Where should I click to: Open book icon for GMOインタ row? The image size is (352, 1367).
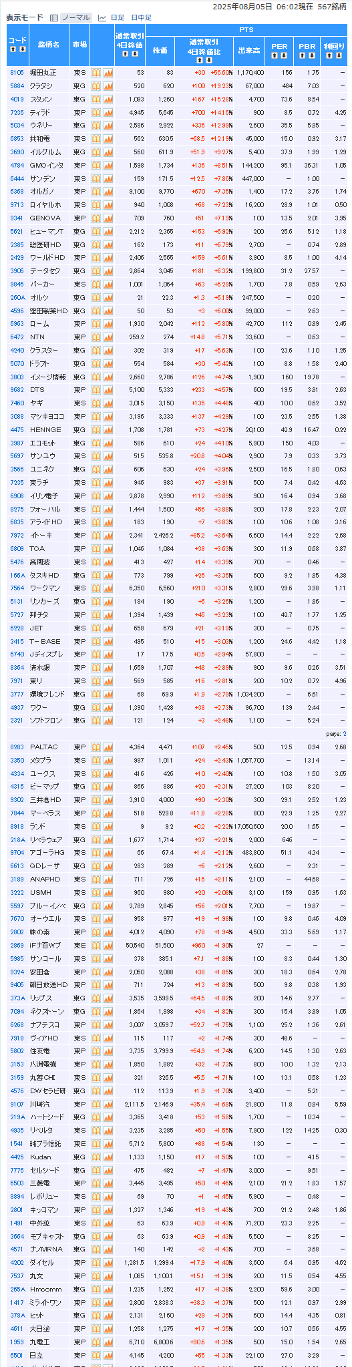coord(96,166)
